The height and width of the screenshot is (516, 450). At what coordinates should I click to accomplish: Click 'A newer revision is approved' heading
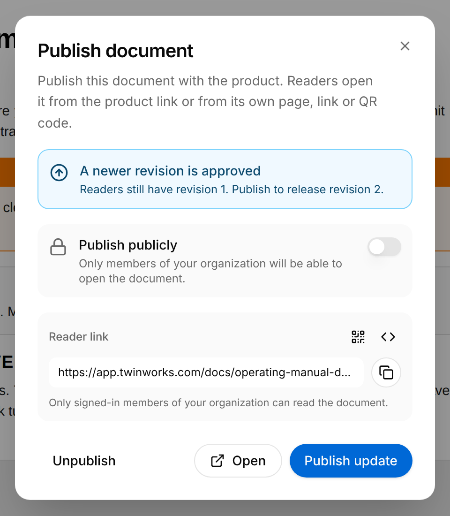click(x=170, y=171)
